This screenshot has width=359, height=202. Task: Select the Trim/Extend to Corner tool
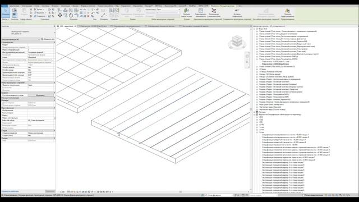[x=76, y=15]
